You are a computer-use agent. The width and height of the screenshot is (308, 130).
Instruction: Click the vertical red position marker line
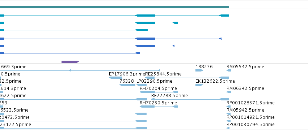pyautogui.click(x=154, y=65)
